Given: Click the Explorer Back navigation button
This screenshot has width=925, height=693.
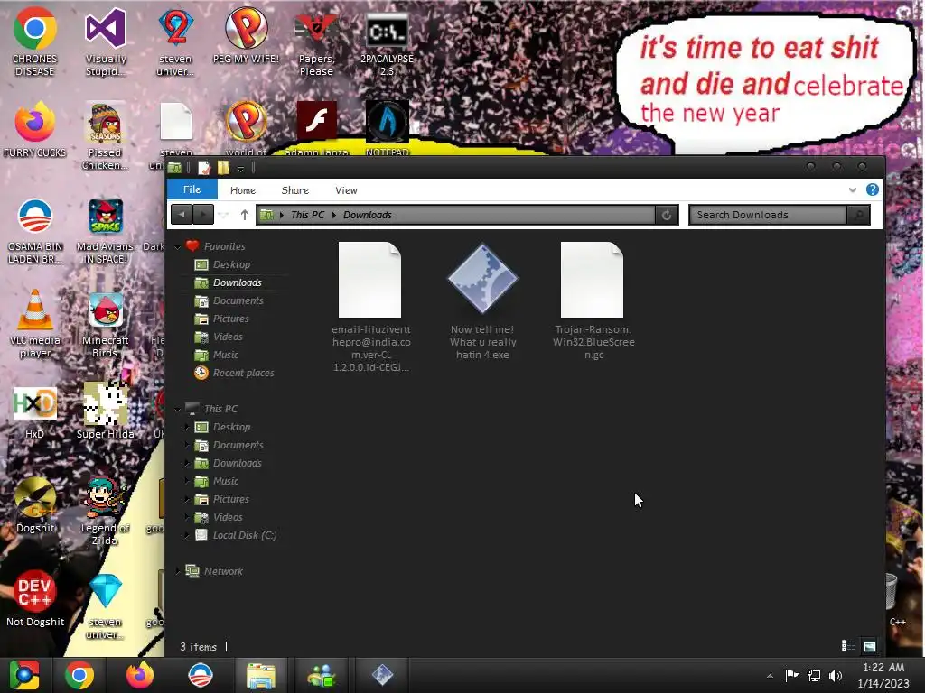Looking at the screenshot, I should (182, 215).
